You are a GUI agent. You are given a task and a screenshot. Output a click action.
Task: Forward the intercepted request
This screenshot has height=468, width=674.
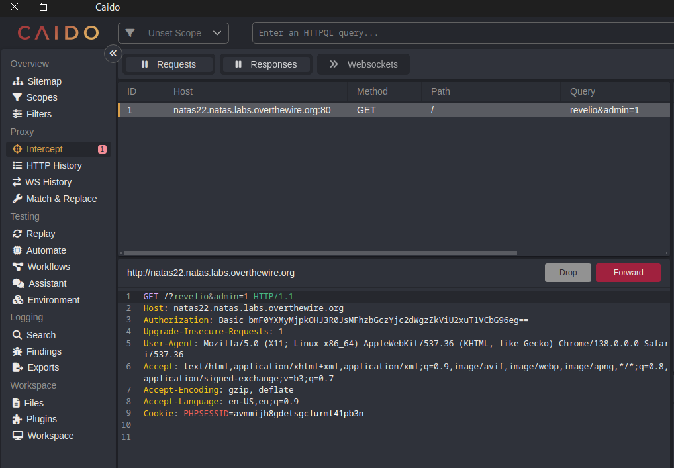click(x=628, y=273)
